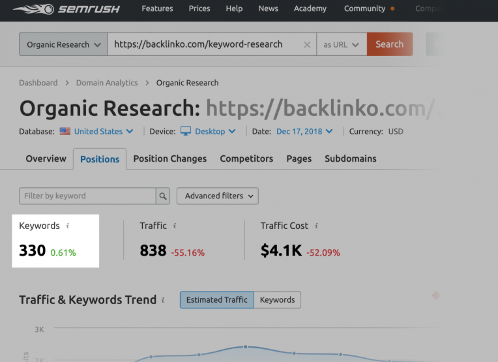This screenshot has width=498, height=362.
Task: Open Features in top navigation
Action: coord(157,8)
